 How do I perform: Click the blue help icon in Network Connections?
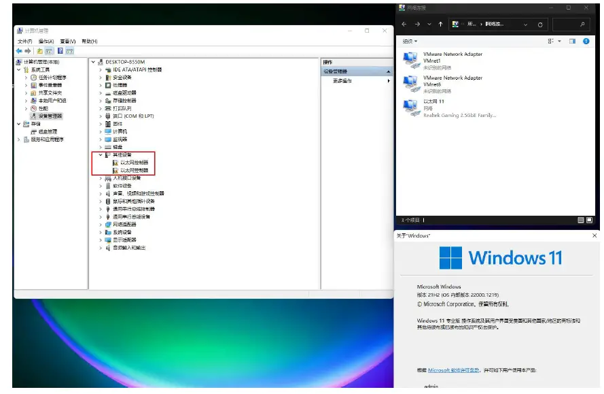coord(586,42)
